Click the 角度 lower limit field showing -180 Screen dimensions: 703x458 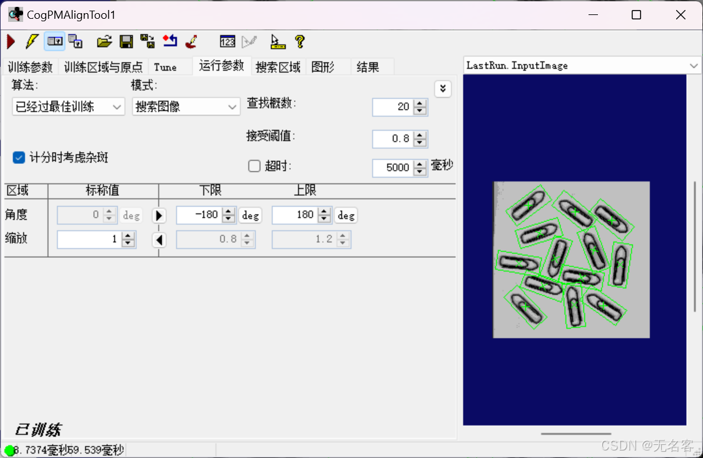tap(199, 215)
